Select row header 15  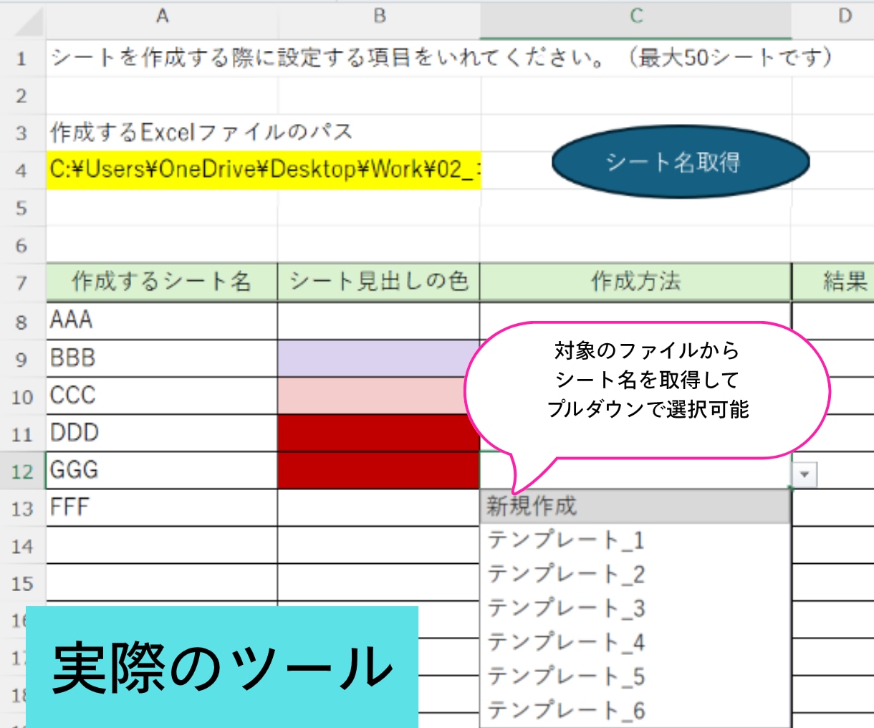22,583
